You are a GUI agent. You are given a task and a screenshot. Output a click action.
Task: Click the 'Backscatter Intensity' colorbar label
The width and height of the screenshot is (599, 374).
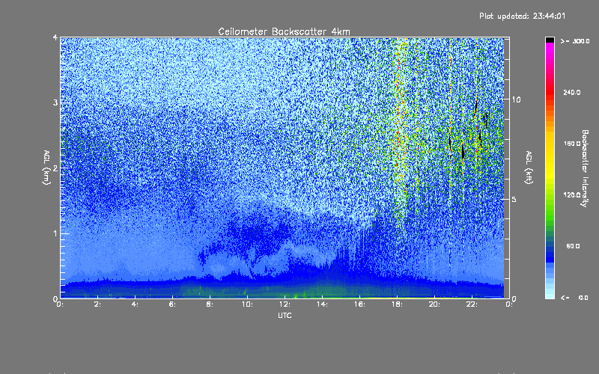pos(584,168)
